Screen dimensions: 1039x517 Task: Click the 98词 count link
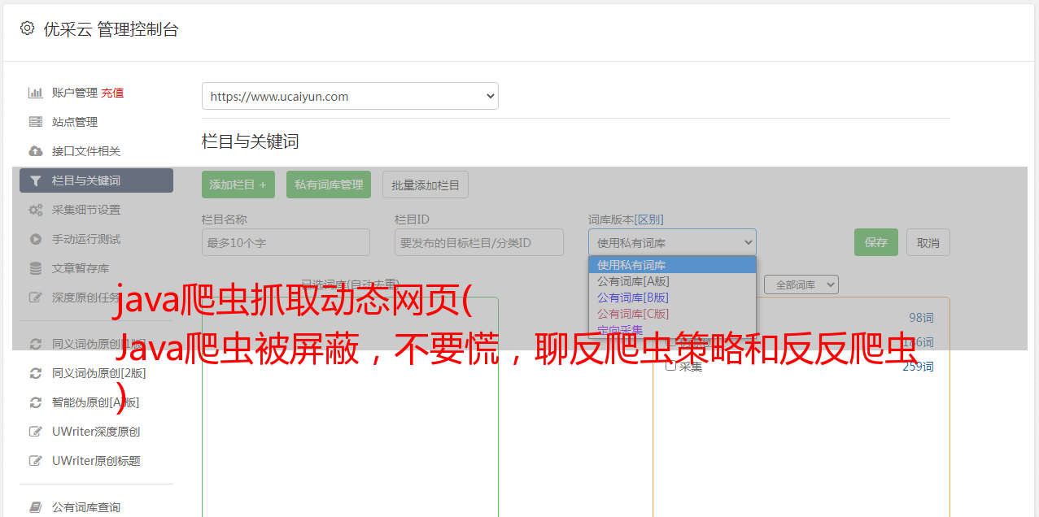coord(921,318)
